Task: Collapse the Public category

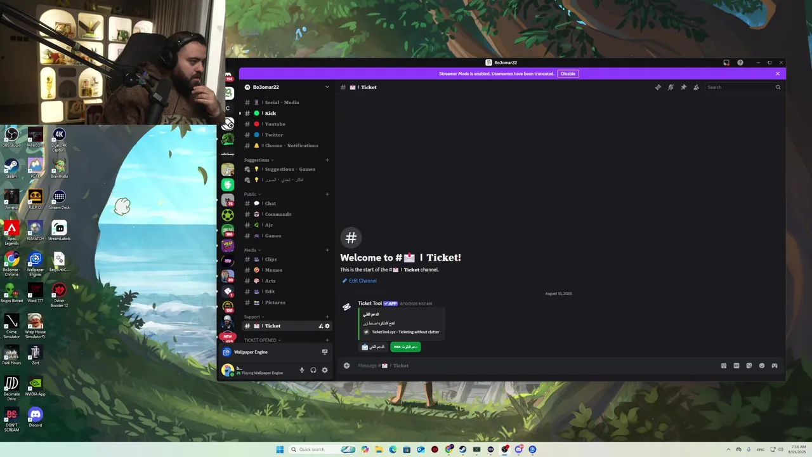Action: [252, 194]
